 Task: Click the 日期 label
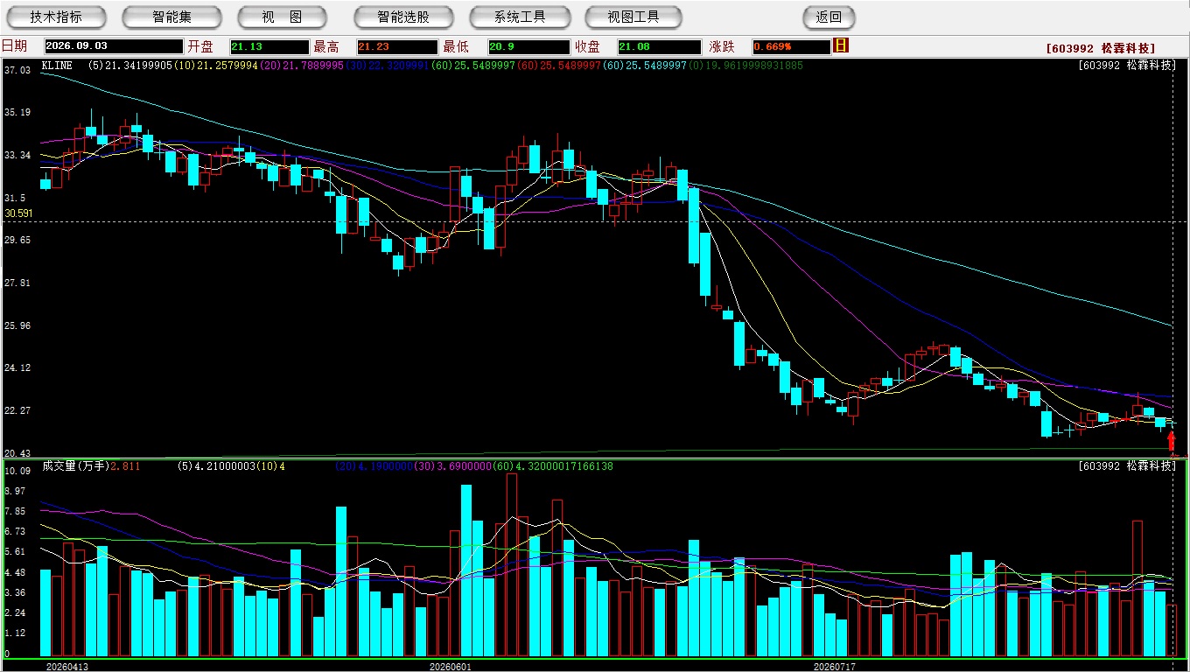click(14, 46)
